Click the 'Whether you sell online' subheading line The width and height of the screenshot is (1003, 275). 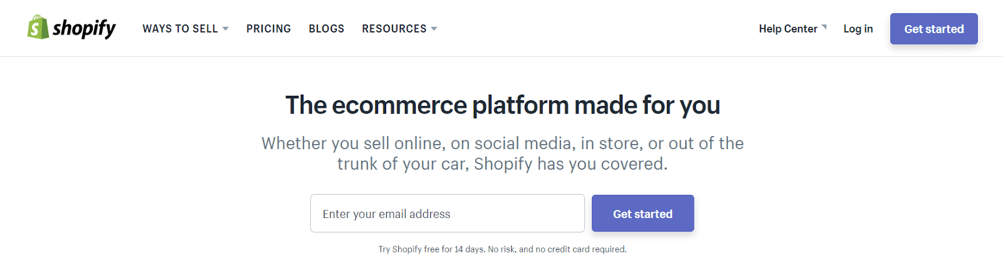(x=502, y=143)
